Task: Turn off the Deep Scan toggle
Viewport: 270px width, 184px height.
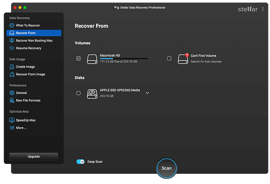Action: 80,162
